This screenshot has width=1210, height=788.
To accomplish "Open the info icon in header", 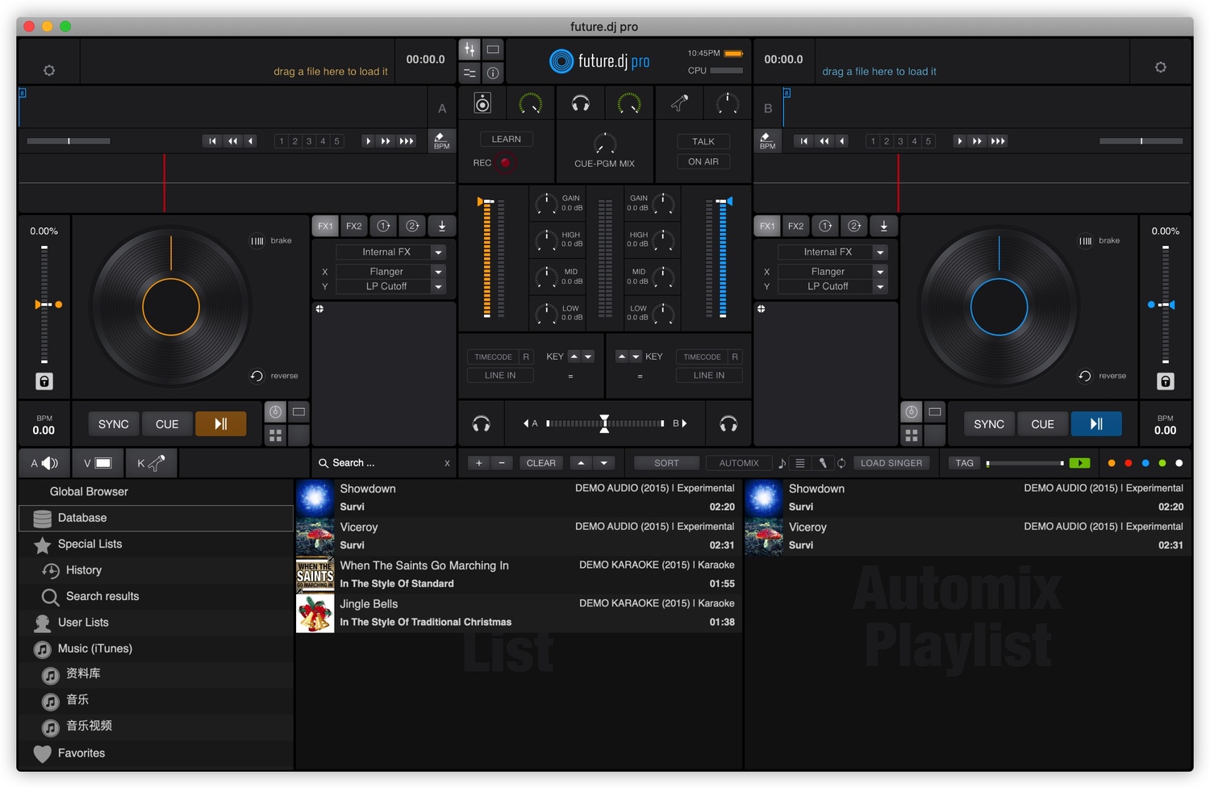I will pyautogui.click(x=493, y=73).
